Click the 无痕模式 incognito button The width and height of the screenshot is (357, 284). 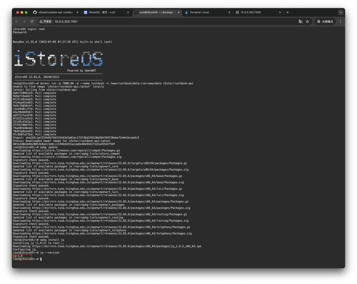click(325, 21)
